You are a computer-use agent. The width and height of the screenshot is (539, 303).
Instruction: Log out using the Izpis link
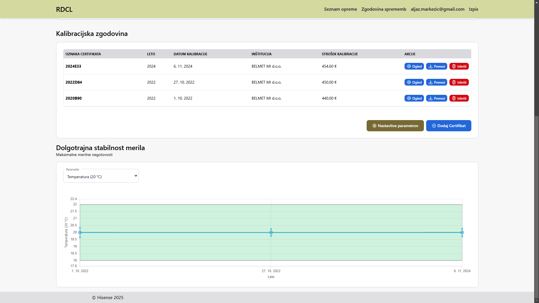473,9
